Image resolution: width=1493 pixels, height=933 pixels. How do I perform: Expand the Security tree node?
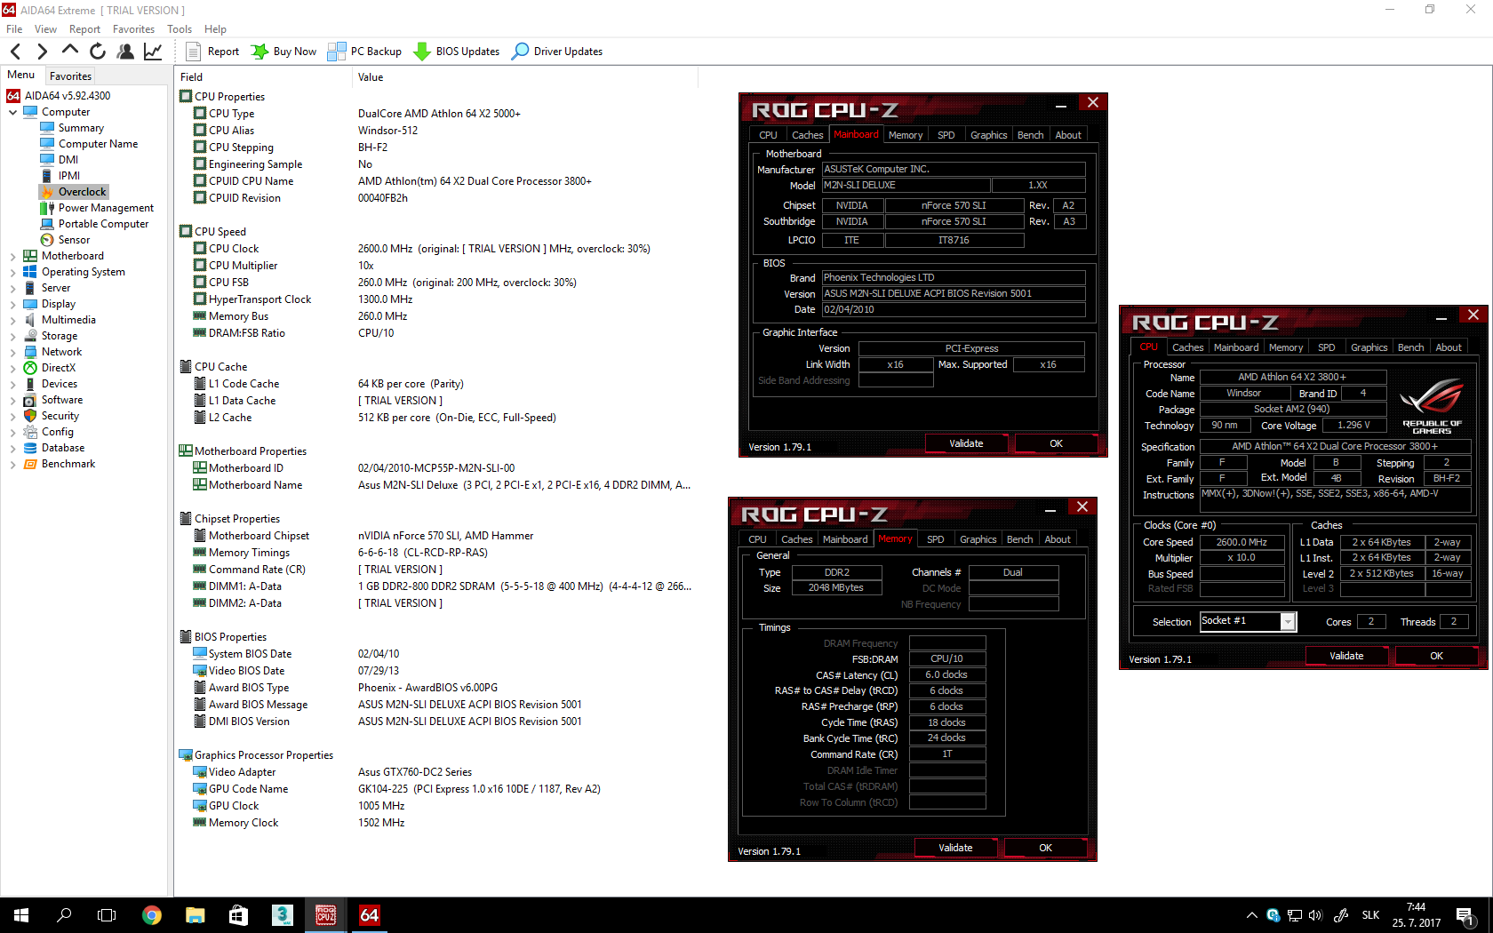point(12,417)
